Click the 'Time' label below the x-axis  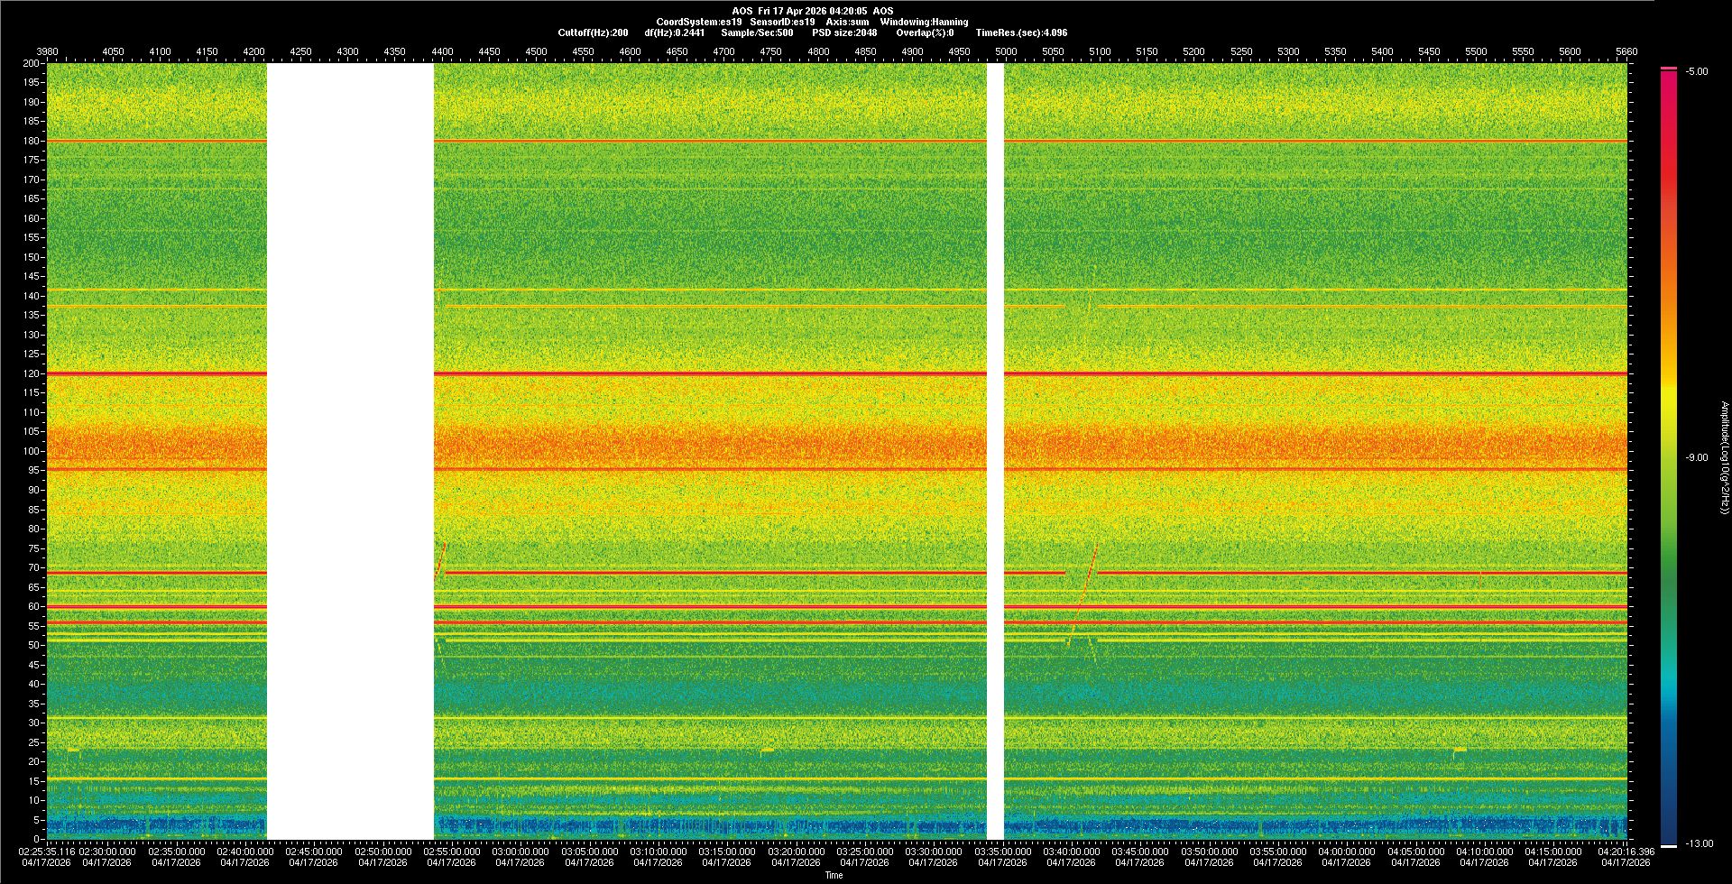tap(834, 875)
